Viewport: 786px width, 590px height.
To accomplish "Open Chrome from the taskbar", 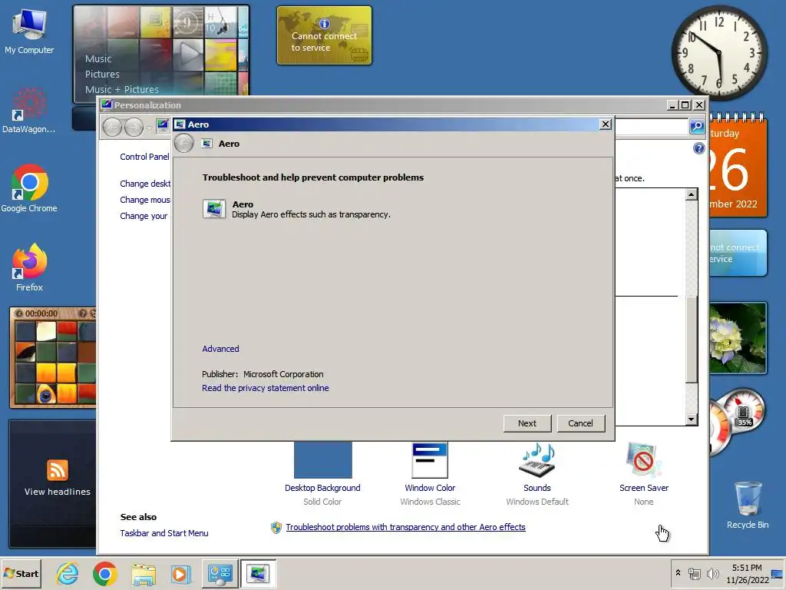I will pyautogui.click(x=104, y=574).
